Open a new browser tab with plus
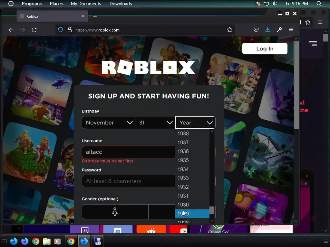The height and width of the screenshot is (247, 330). 95,16
